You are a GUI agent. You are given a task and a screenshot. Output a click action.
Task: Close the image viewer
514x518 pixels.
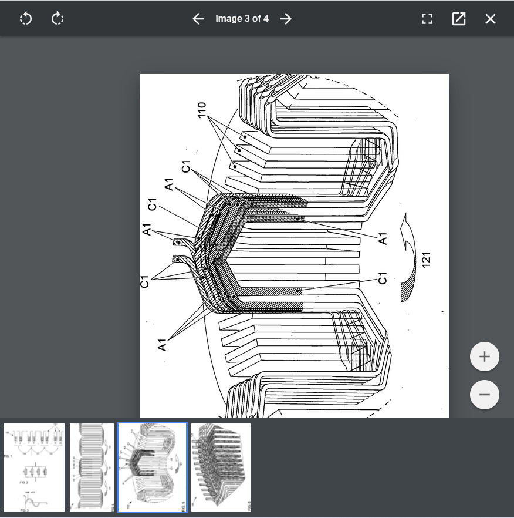coord(491,19)
